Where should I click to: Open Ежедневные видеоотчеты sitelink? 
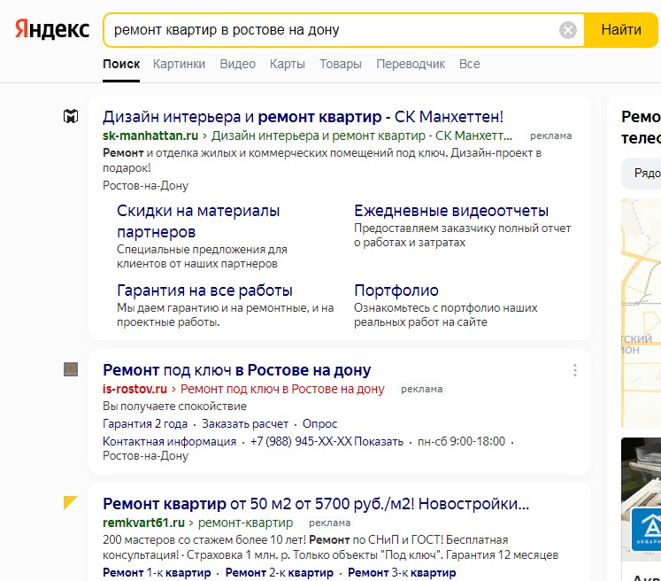point(451,211)
